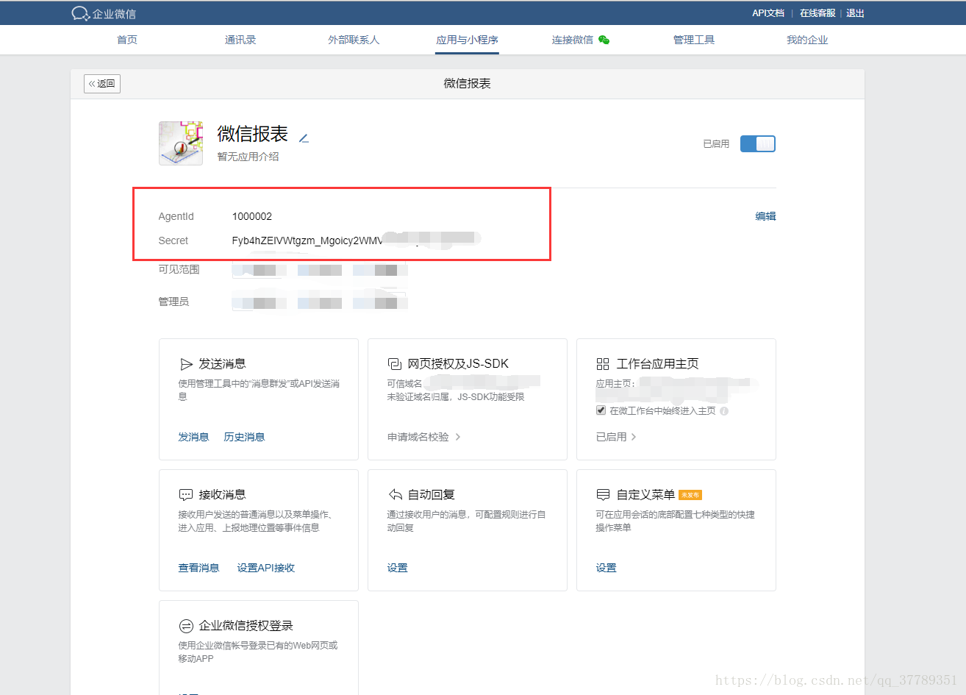Screen dimensions: 966x695
Task: Expand the 已启用 chevron under 工作台应用主页
Action: point(634,437)
